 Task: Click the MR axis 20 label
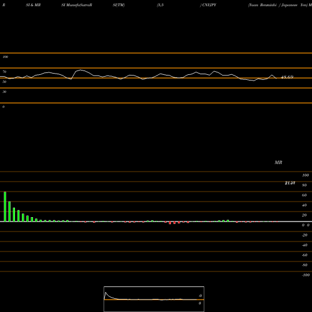(x=305, y=215)
